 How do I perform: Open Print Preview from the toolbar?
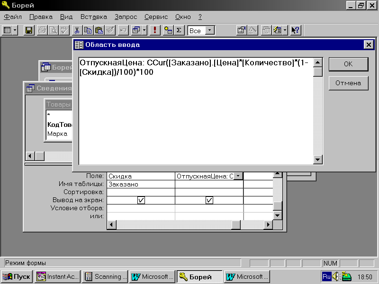pos(53,30)
